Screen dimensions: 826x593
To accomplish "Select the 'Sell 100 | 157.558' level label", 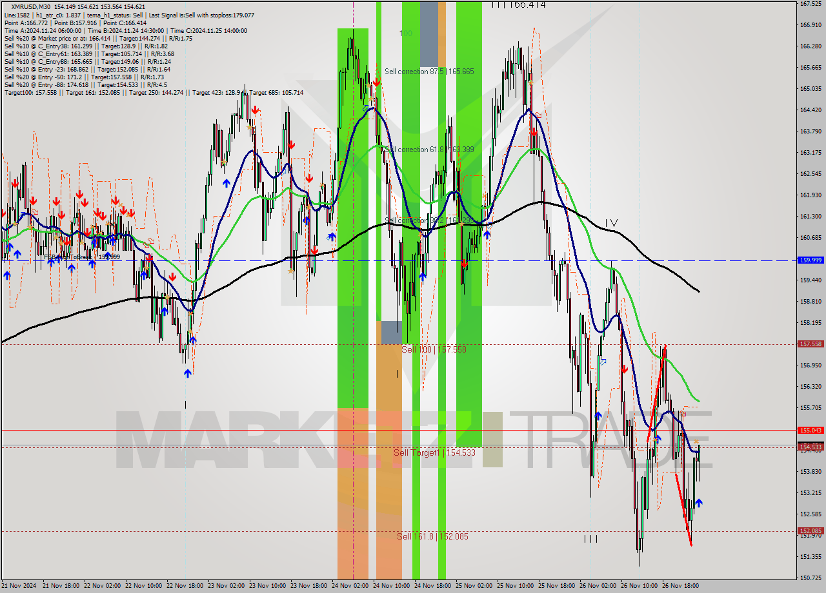I will [434, 349].
